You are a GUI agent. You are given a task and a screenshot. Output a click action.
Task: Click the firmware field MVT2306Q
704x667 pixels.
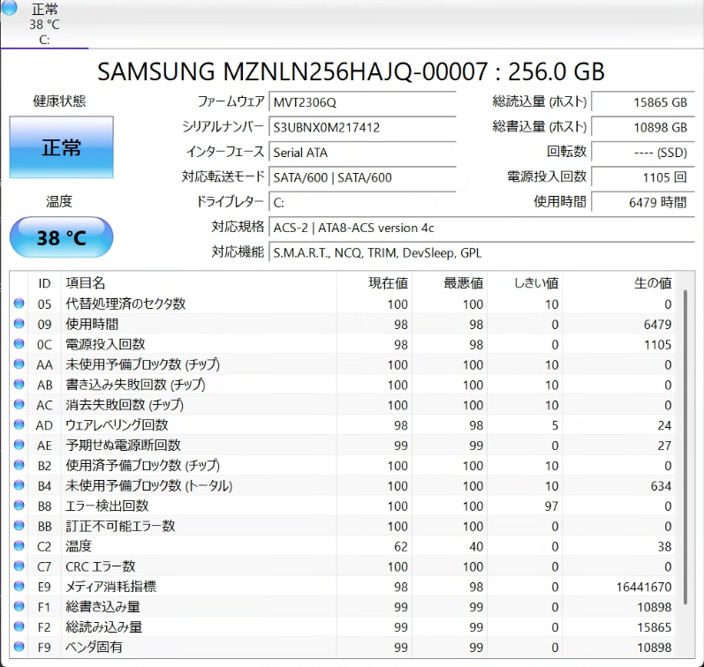pyautogui.click(x=362, y=102)
